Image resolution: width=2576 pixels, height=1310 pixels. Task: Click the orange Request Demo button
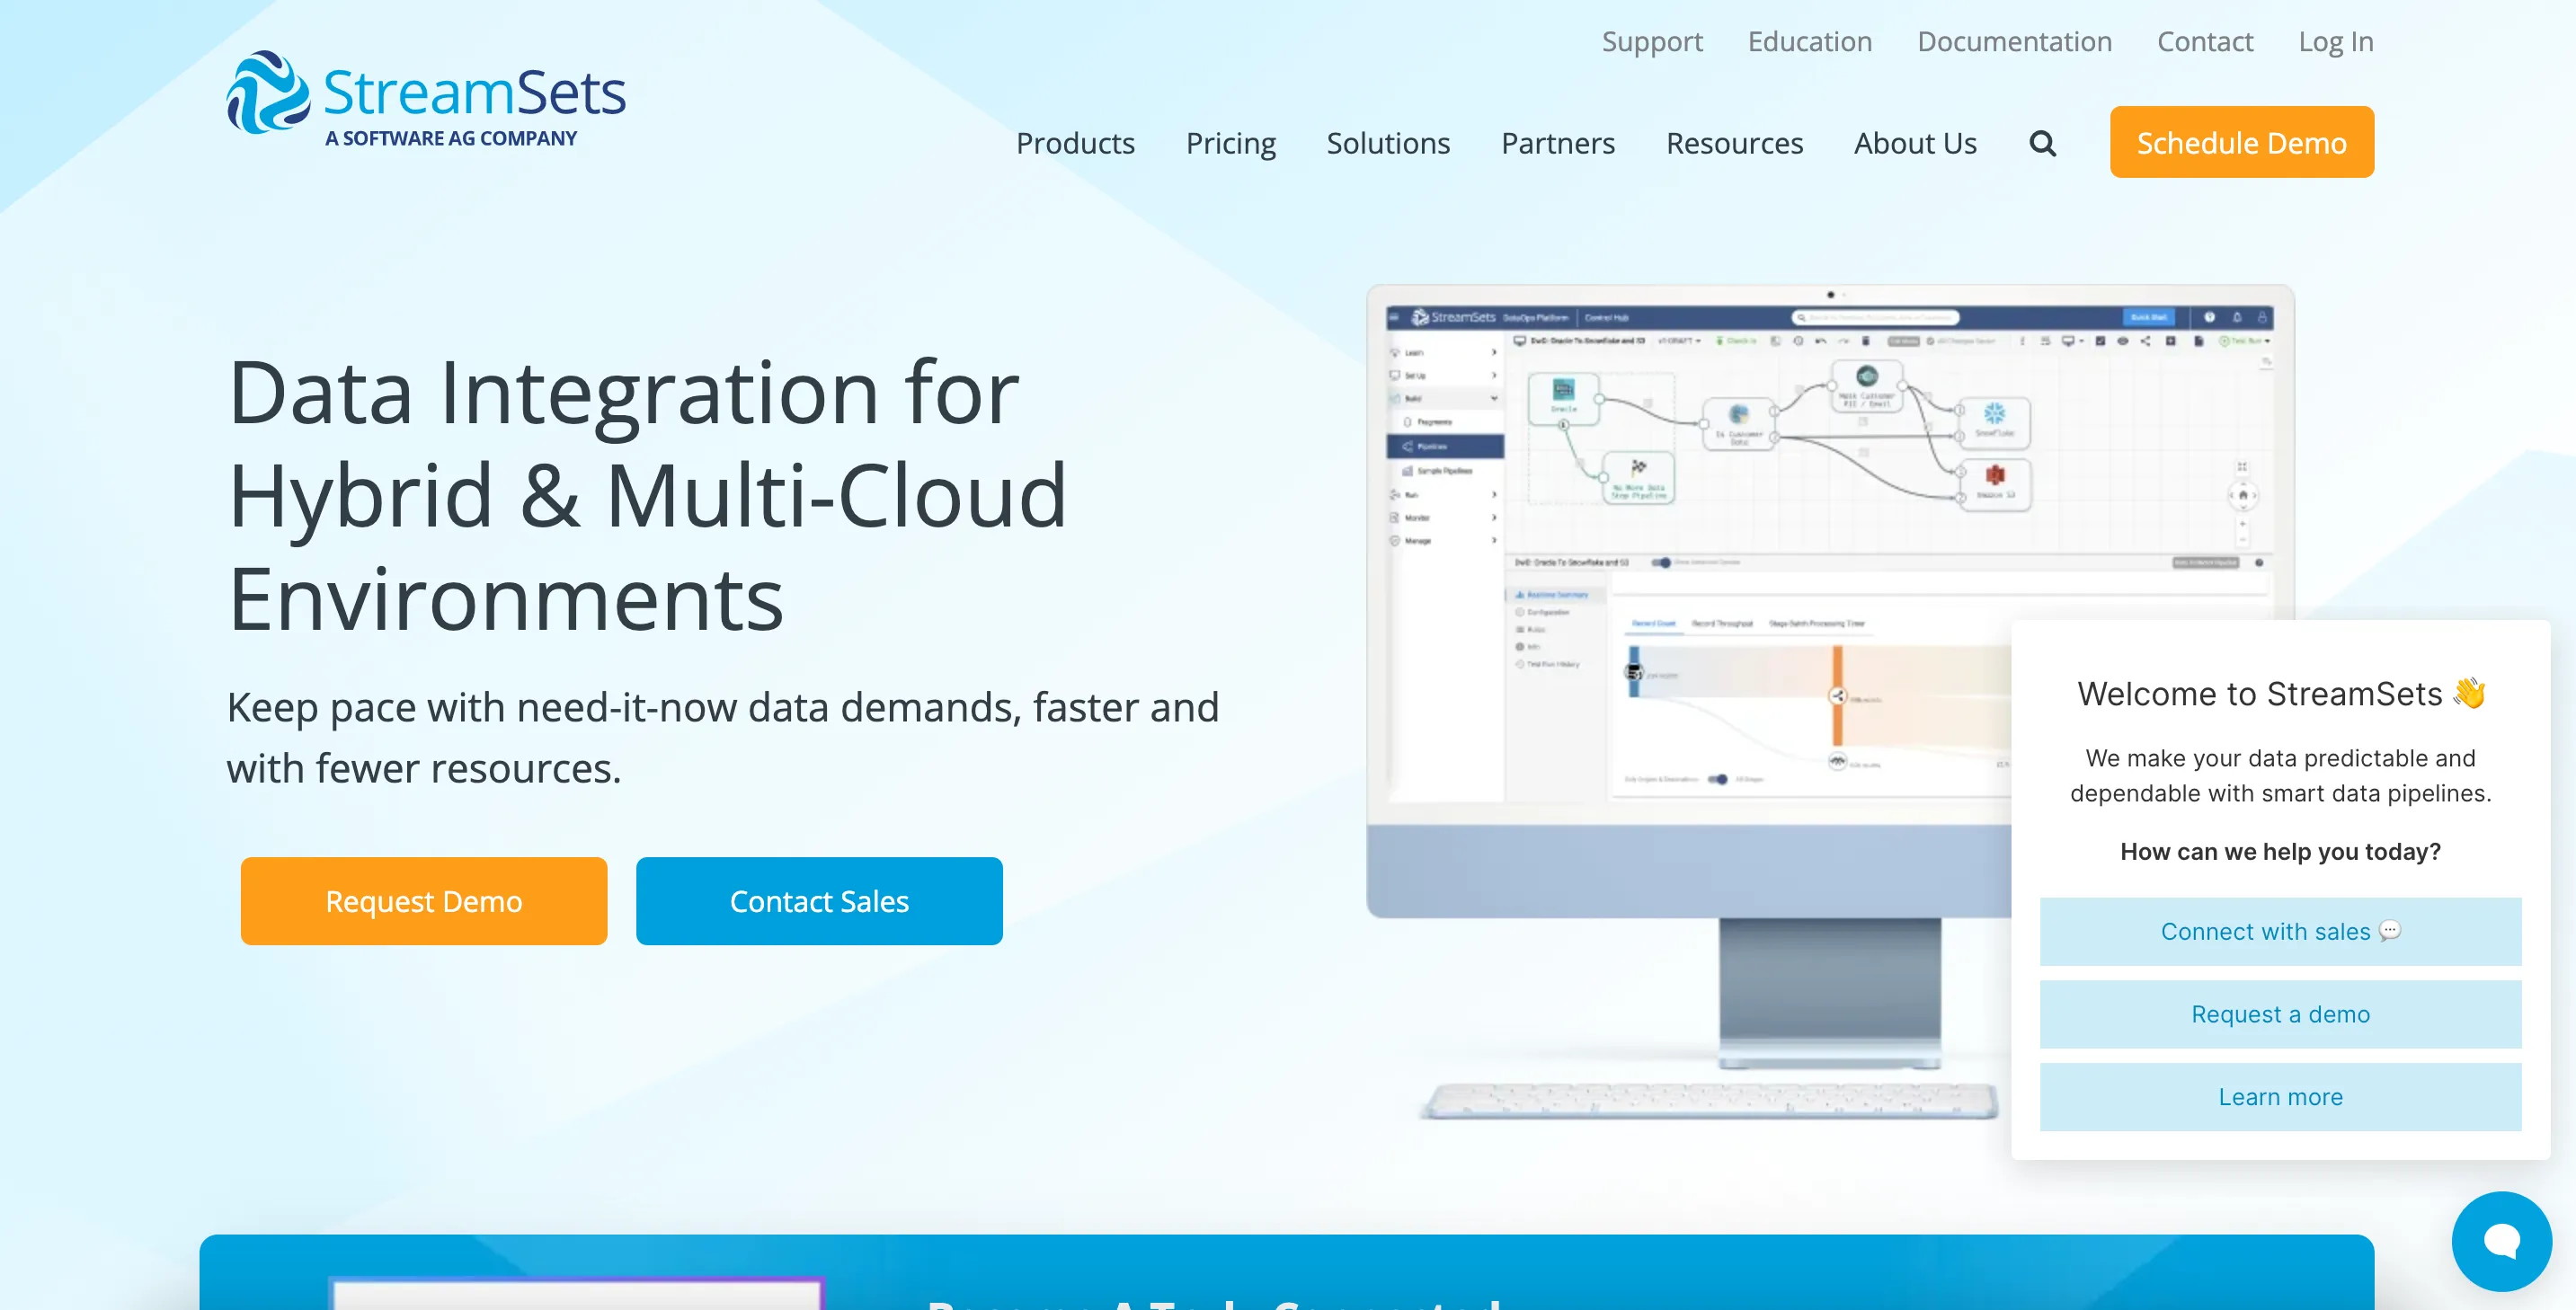pyautogui.click(x=424, y=901)
